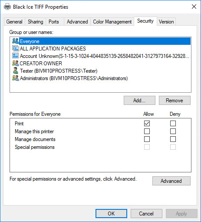Uncheck Allow for Print permission
The width and height of the screenshot is (201, 222).
pos(147,124)
